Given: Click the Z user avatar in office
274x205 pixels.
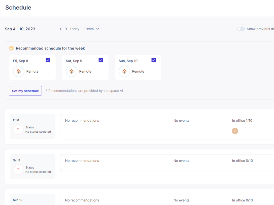Looking at the screenshot, I should [235, 131].
